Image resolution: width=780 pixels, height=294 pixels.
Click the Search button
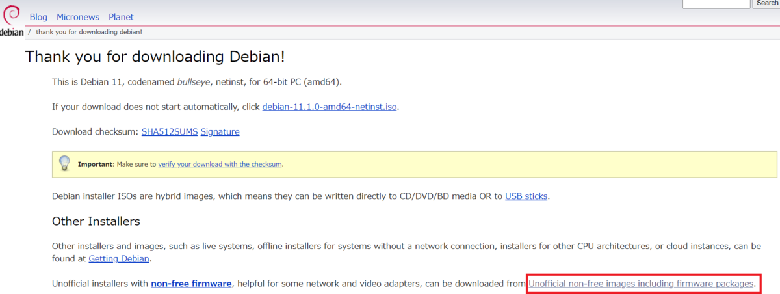767,3
